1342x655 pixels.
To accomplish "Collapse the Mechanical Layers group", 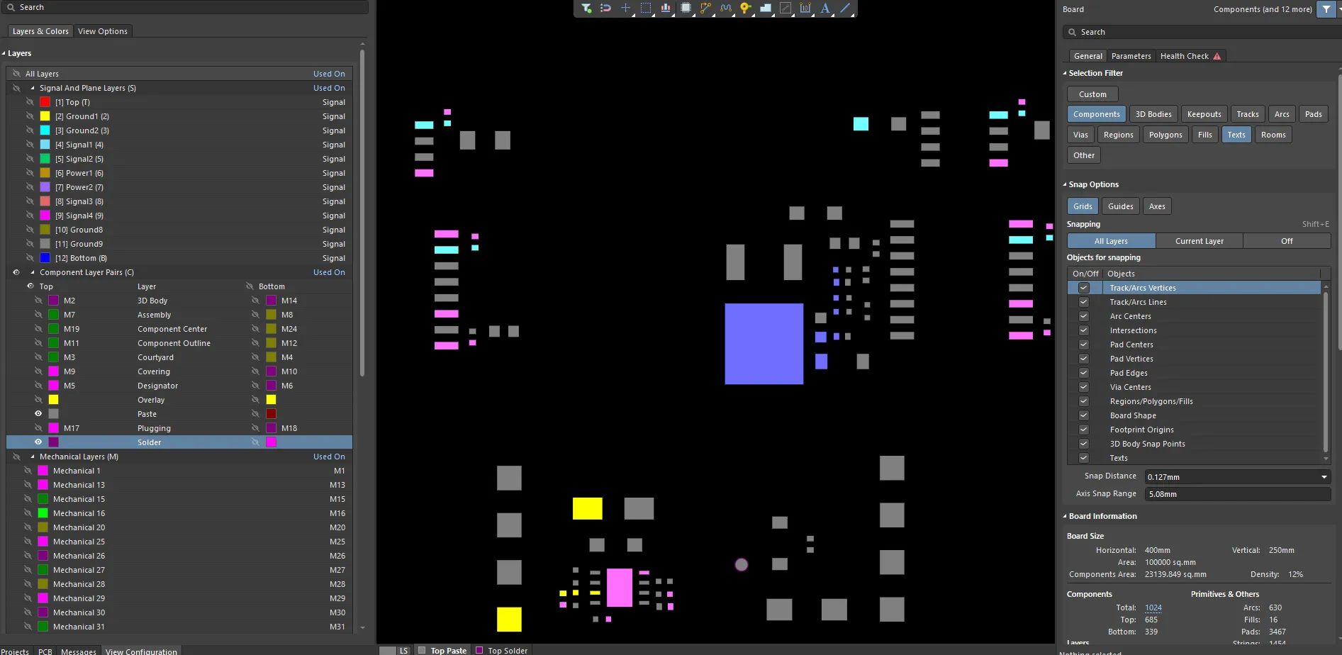I will click(x=33, y=457).
